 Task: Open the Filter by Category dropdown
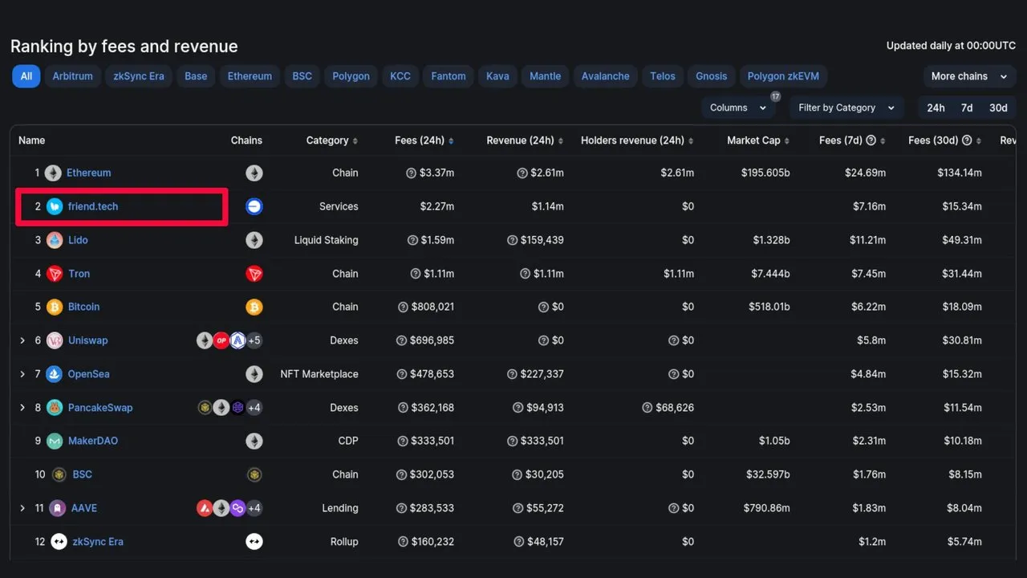[846, 108]
